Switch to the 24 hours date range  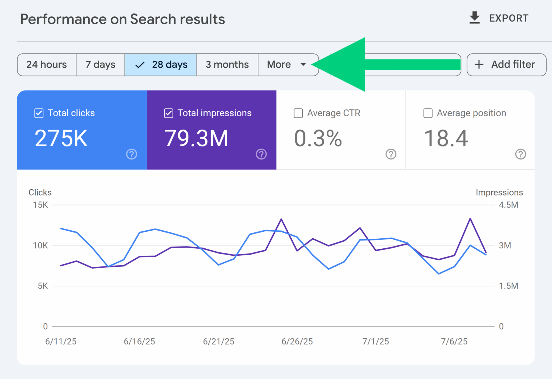click(46, 65)
